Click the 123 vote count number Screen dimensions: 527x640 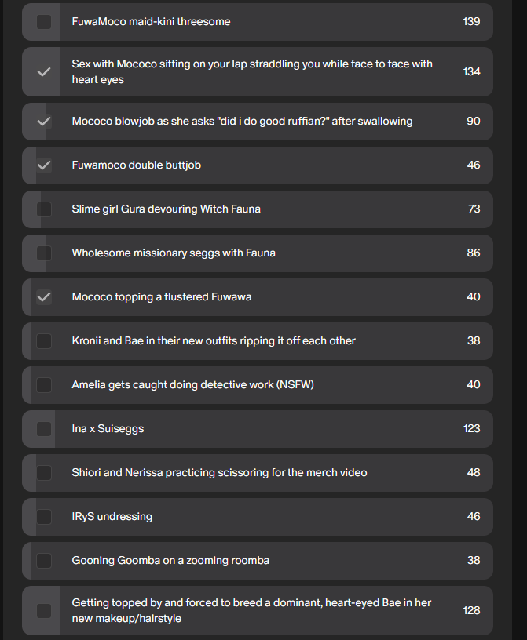click(471, 429)
